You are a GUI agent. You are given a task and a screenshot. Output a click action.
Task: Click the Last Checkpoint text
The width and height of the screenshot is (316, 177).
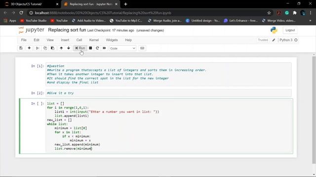coord(111,30)
